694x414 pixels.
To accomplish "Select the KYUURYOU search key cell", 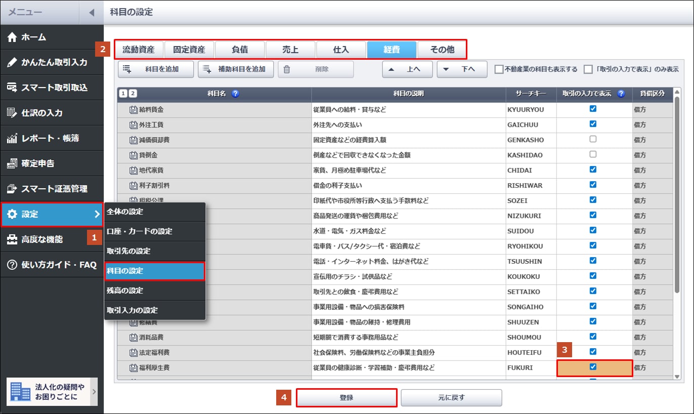I will (x=531, y=109).
